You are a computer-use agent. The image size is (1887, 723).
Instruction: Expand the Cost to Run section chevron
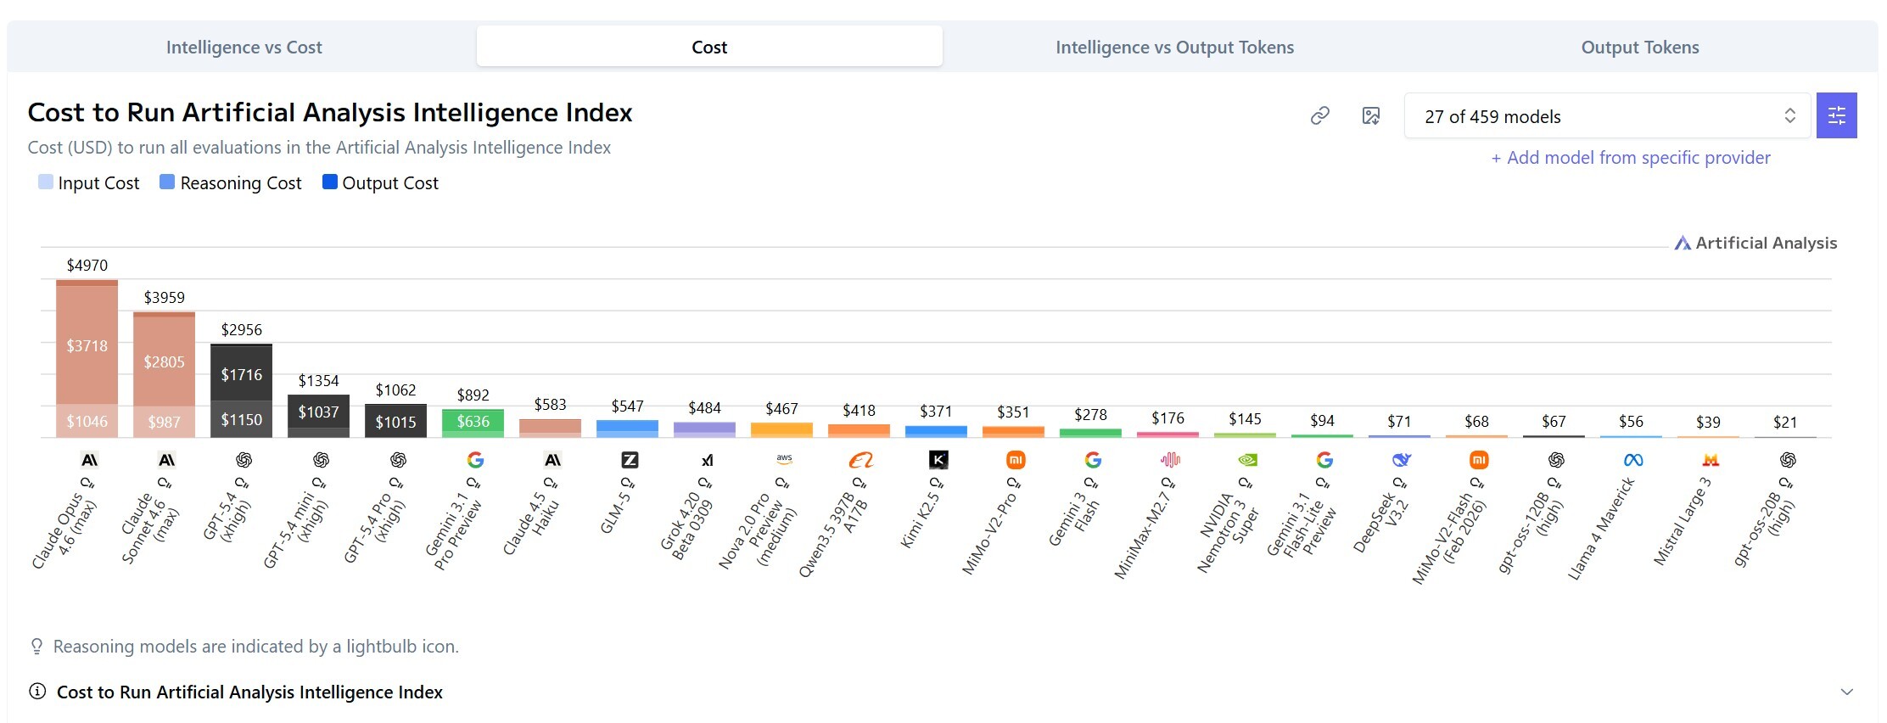[1846, 692]
